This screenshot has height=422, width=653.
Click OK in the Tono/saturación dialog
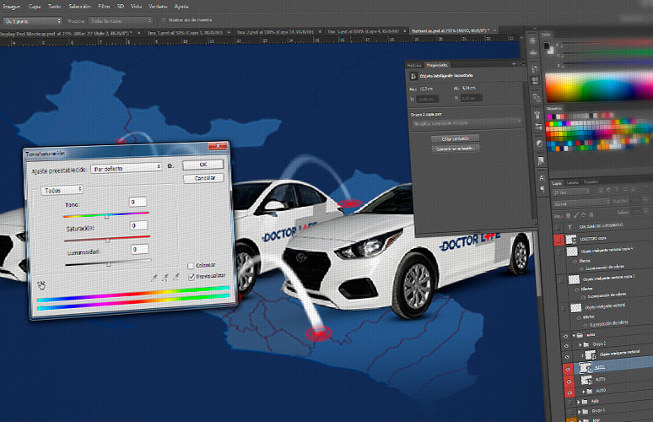[x=202, y=165]
